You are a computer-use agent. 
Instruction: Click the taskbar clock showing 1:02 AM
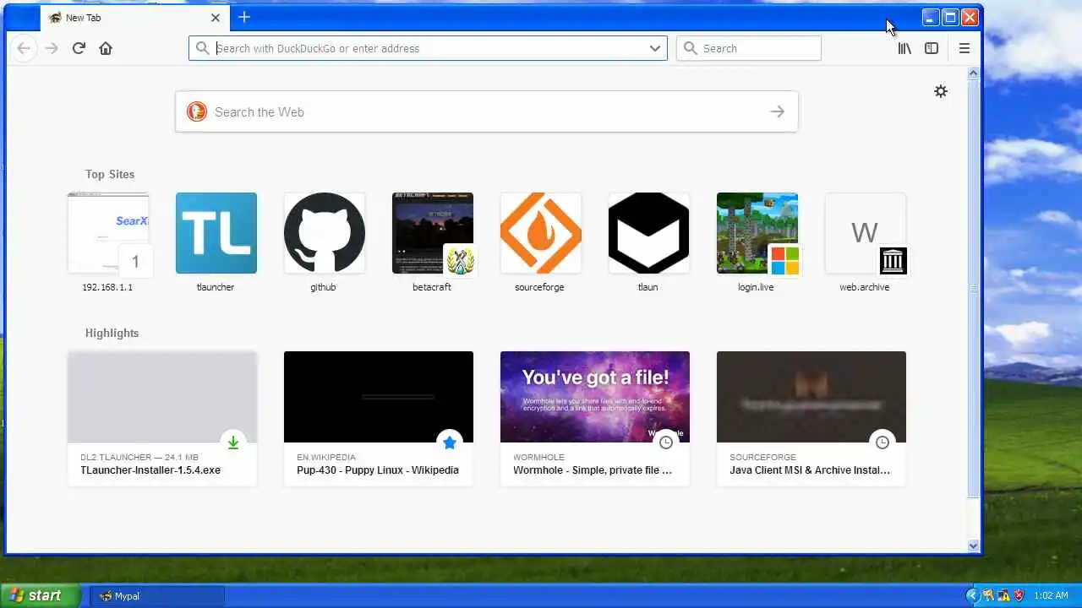[1052, 596]
